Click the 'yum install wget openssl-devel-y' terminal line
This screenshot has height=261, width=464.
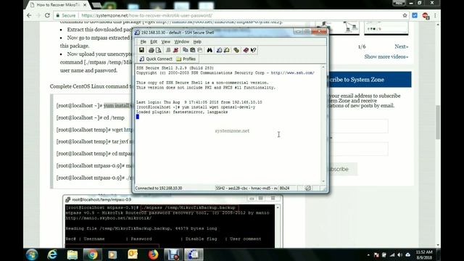196,107
